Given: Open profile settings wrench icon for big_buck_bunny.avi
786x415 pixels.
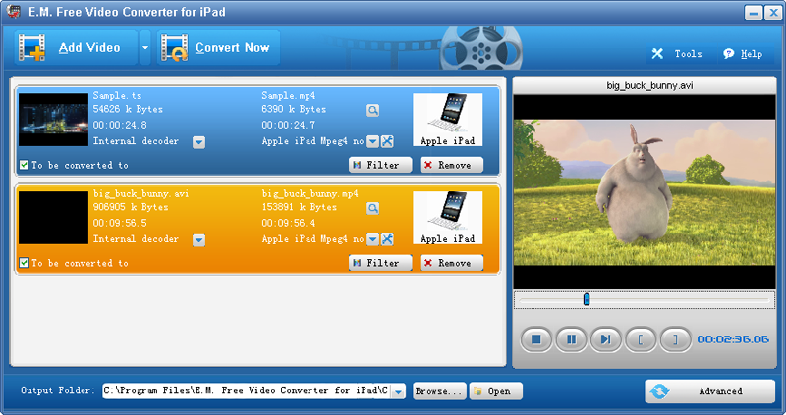Looking at the screenshot, I should click(387, 239).
